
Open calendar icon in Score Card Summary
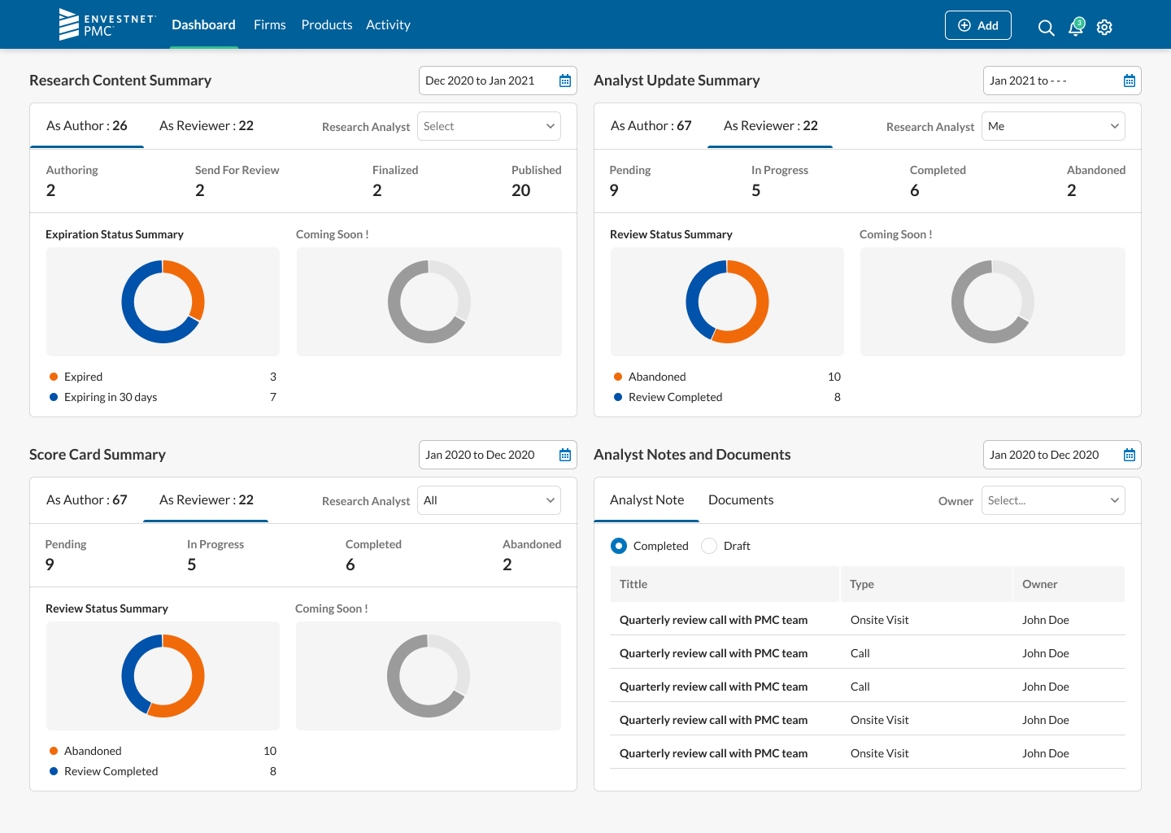click(565, 455)
